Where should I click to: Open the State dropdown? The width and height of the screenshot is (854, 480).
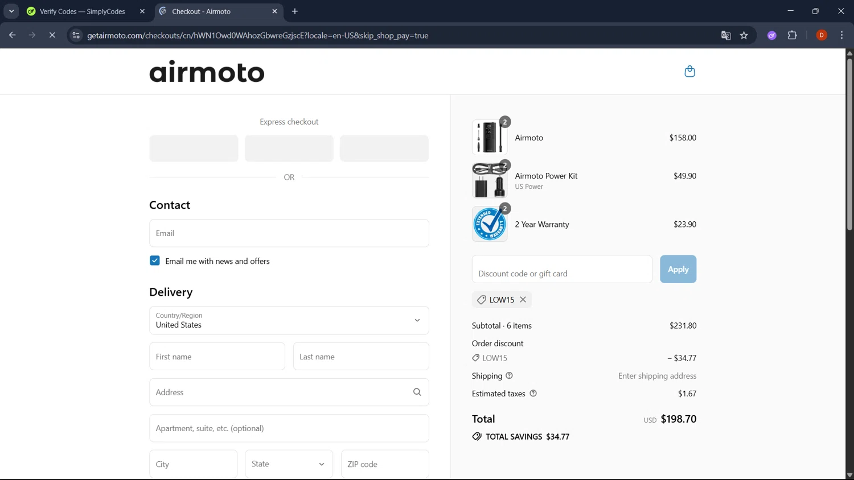[x=289, y=464]
